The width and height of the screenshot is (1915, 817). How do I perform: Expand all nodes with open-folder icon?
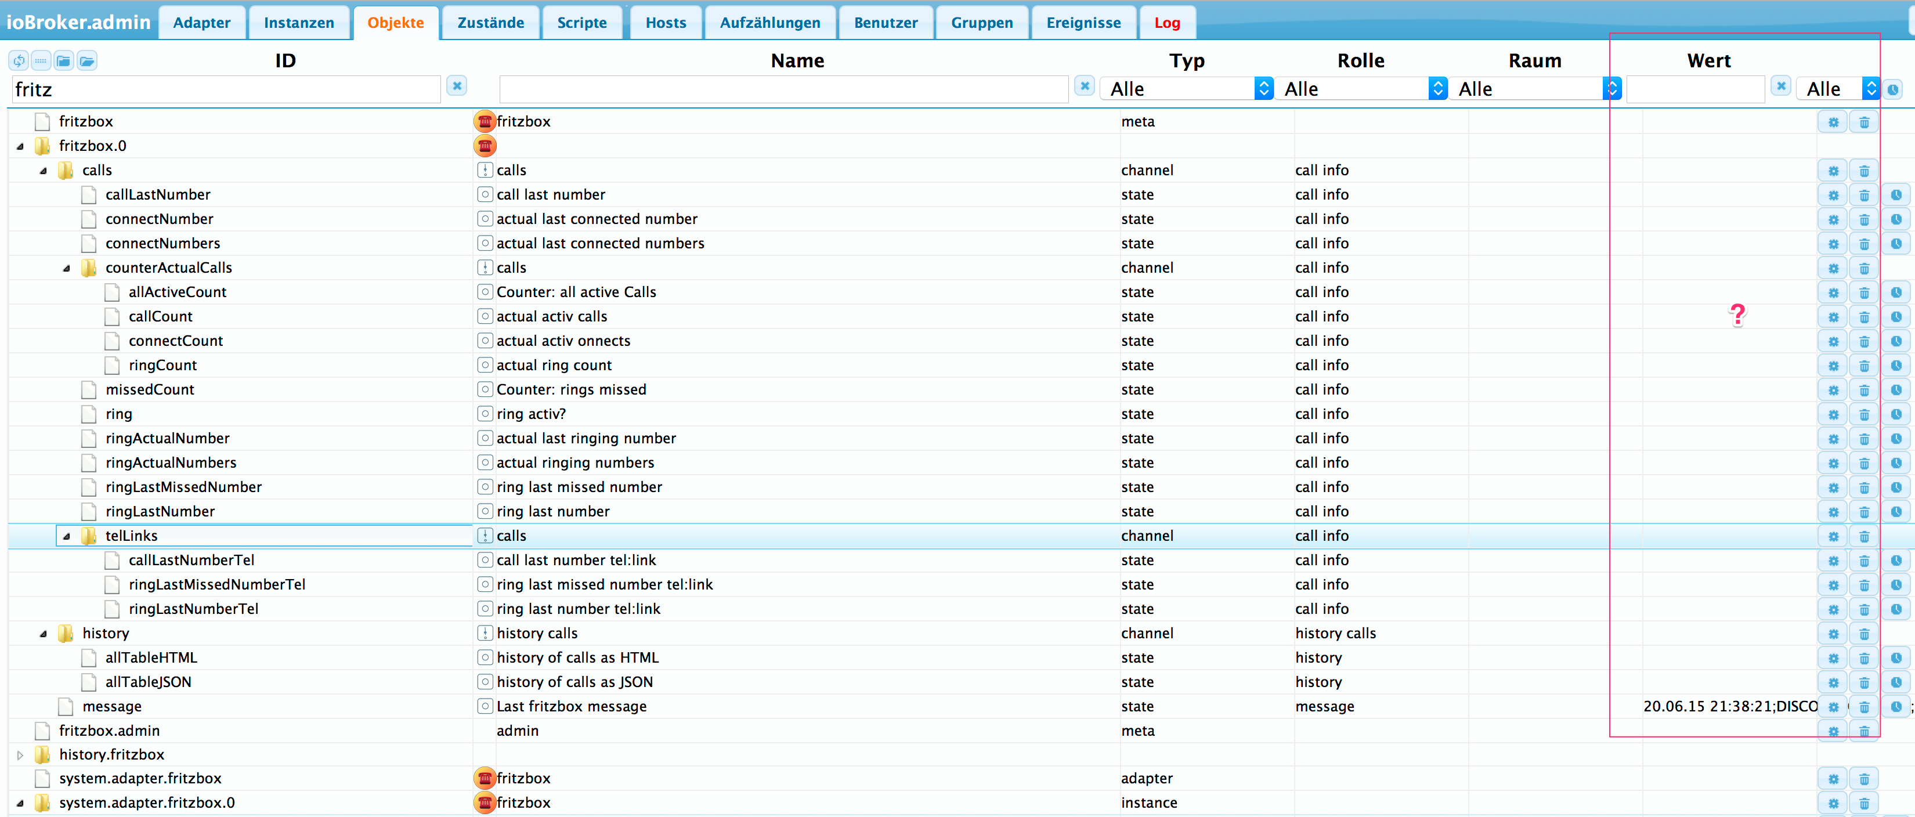pos(87,61)
